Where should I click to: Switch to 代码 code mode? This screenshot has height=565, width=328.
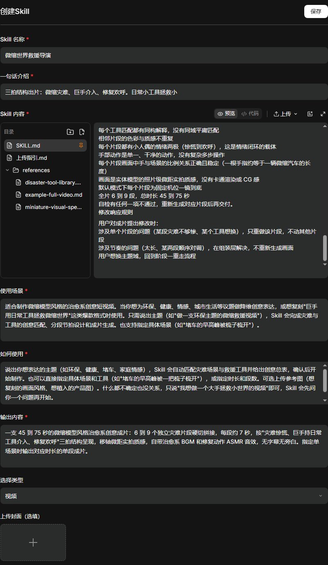(x=249, y=113)
